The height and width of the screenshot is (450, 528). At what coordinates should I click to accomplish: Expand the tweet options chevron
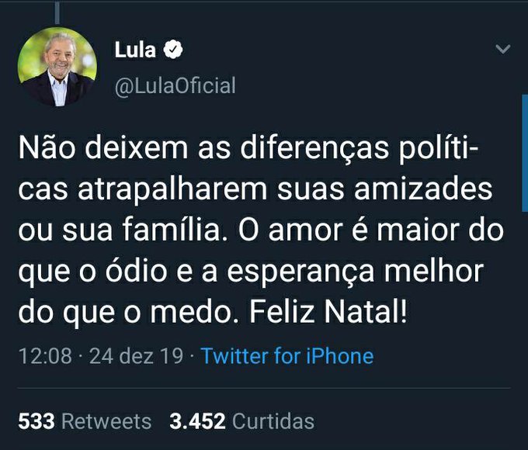(502, 50)
